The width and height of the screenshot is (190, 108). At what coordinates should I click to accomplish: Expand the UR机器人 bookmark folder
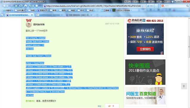click(21, 10)
